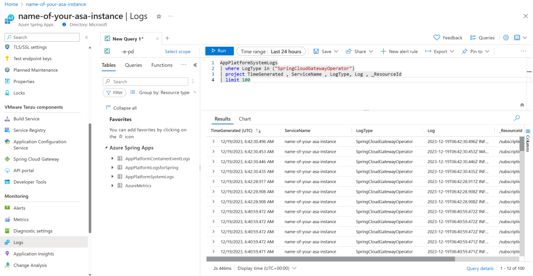The height and width of the screenshot is (276, 533).
Task: Open Application Insights in the Monitoring section
Action: [34, 254]
